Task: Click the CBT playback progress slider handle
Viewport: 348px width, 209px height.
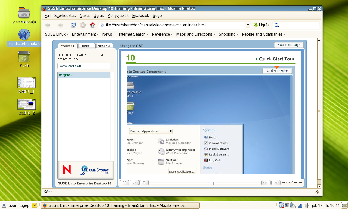Action: click(213, 183)
